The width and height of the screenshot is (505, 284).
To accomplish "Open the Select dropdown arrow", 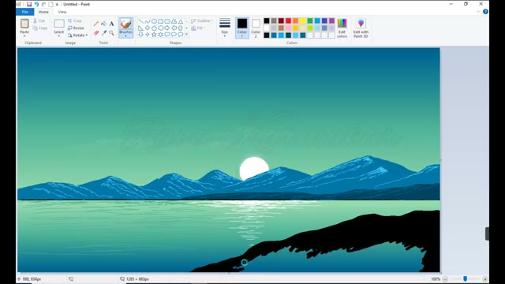I will point(59,35).
